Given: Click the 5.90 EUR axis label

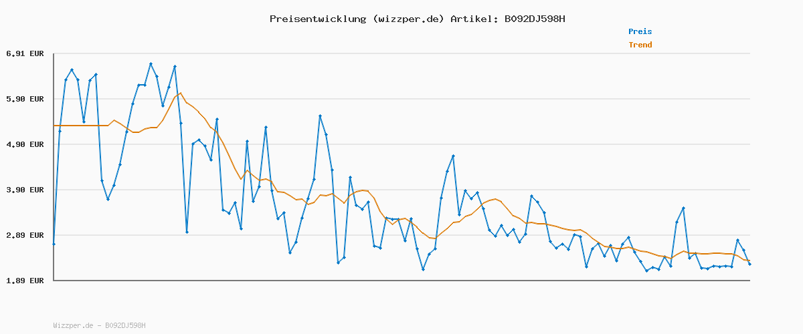Looking at the screenshot, I should [25, 99].
